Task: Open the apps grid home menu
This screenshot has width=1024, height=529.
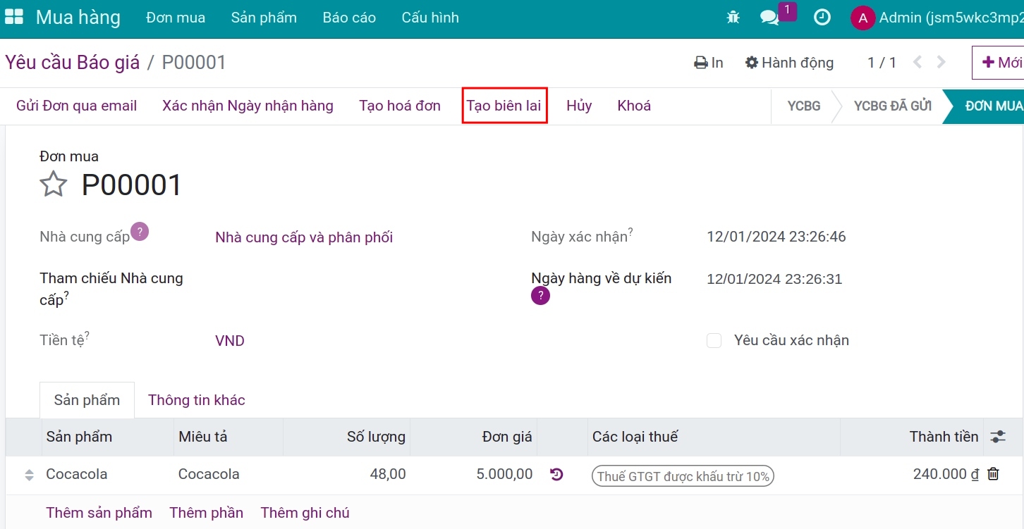Action: (14, 18)
